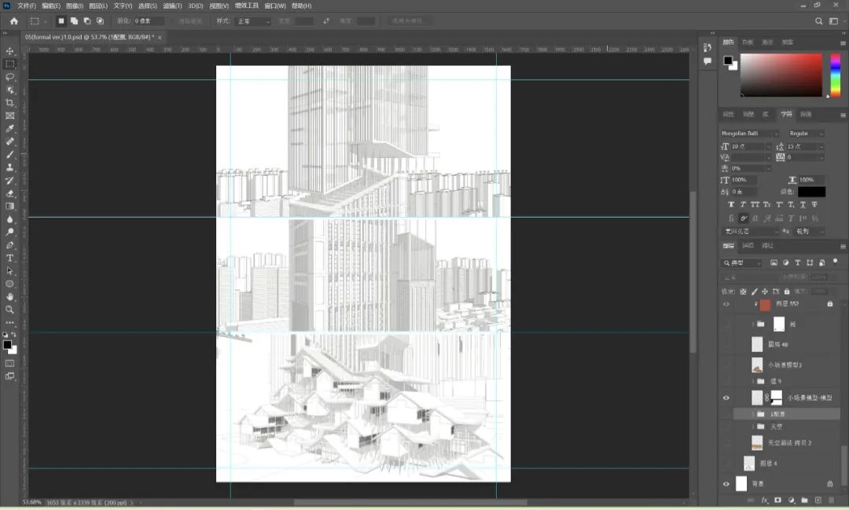Click the 羽化 feather input field
The width and height of the screenshot is (849, 510).
click(149, 21)
